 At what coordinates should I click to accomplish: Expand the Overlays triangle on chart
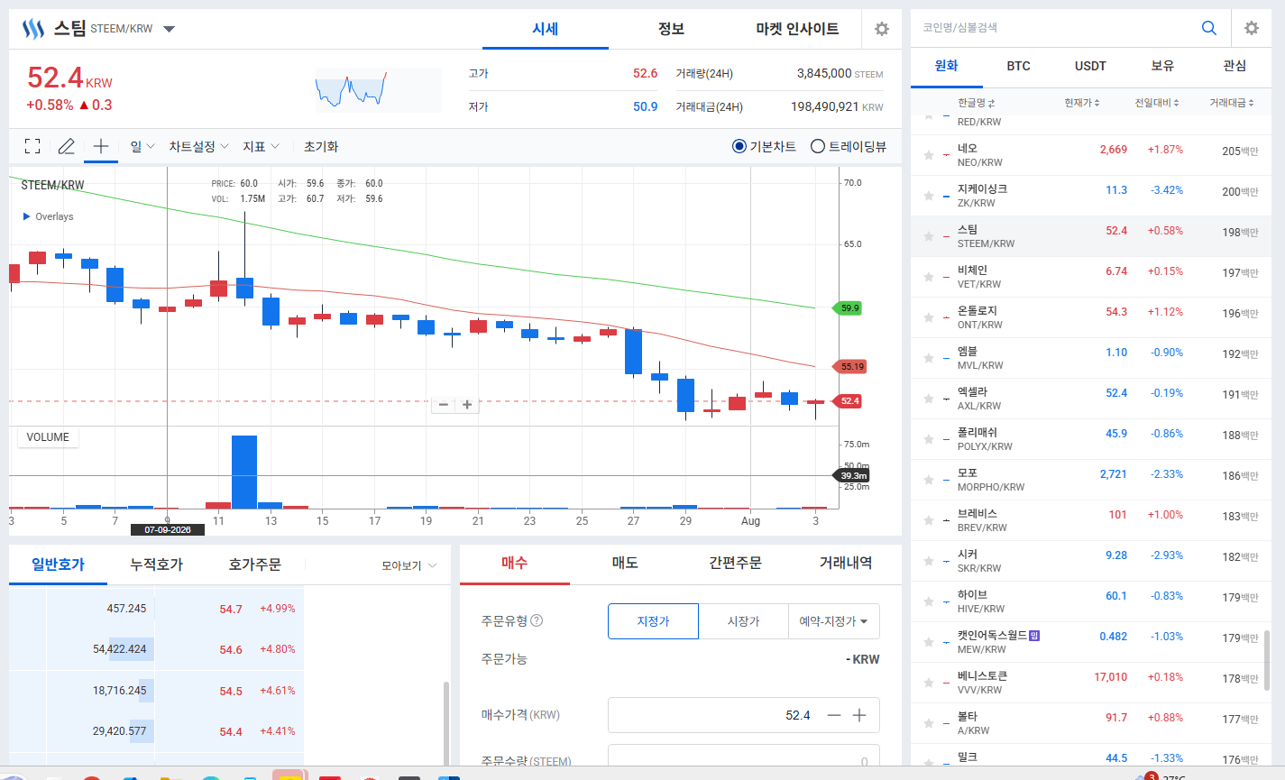click(x=27, y=216)
